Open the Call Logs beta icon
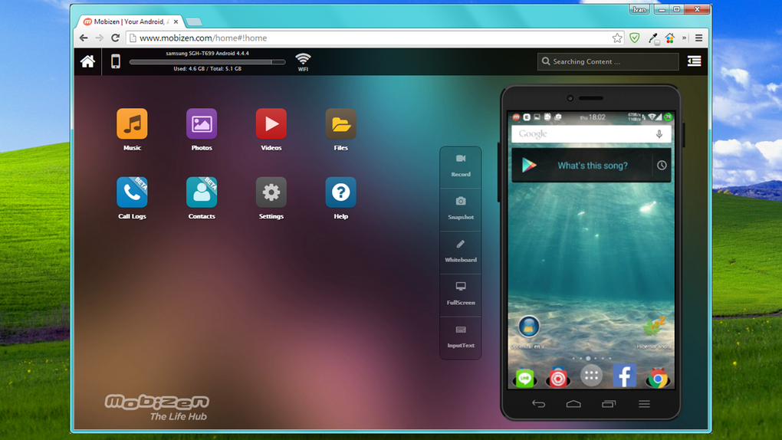This screenshot has height=440, width=782. point(132,192)
